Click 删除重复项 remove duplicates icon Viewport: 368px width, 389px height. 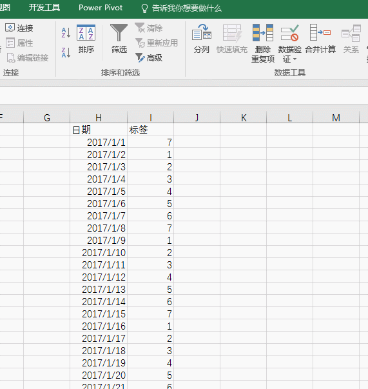coord(263,33)
